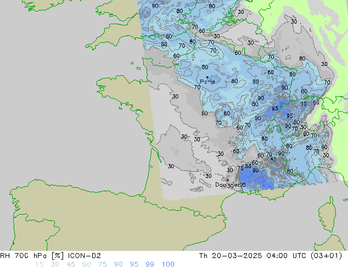Click the '(03+01)' forecast run text

coord(327,256)
